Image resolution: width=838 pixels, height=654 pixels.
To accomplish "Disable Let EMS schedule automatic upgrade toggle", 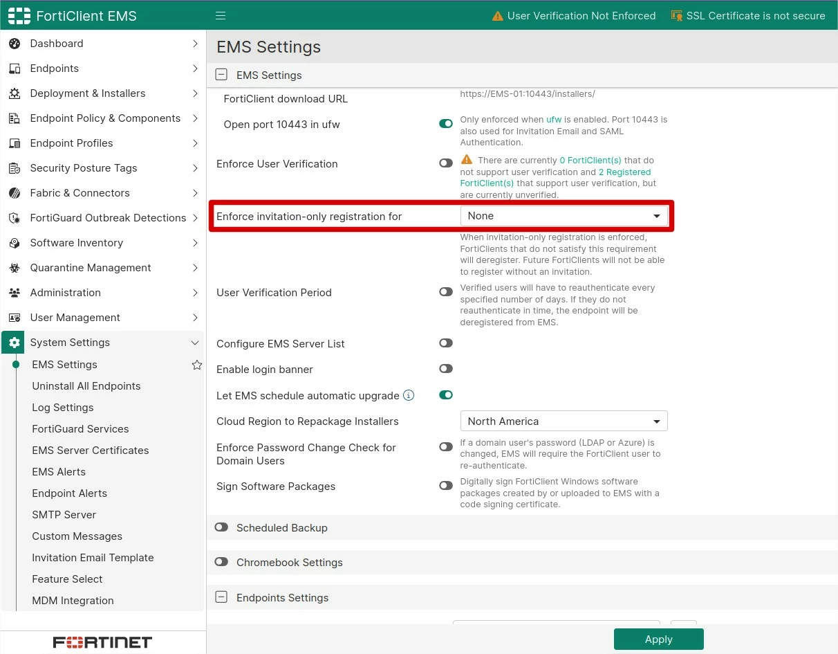I will [446, 395].
